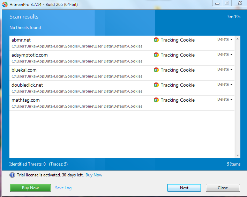Click Chrome icon beside adsymptotic.com Tracking Cookie
Screen dimensions: 247x197
pos(156,55)
